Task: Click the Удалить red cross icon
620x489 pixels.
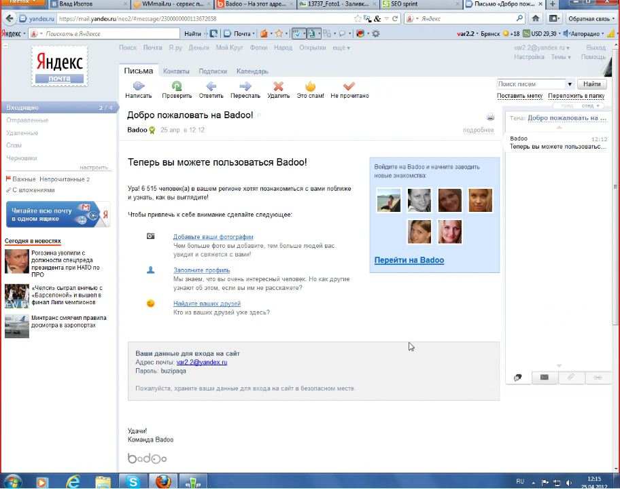Action: click(278, 86)
